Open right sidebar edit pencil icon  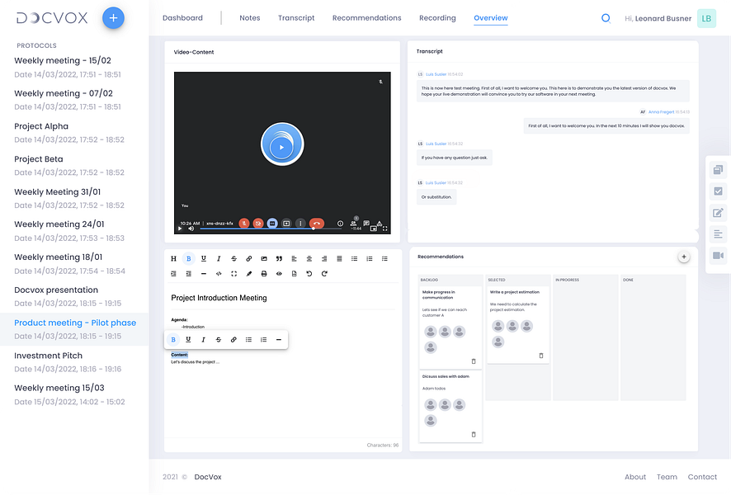coord(719,213)
